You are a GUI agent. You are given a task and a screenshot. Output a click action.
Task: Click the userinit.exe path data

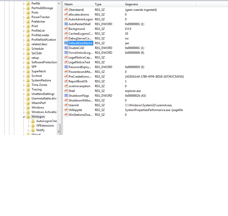(x=149, y=105)
